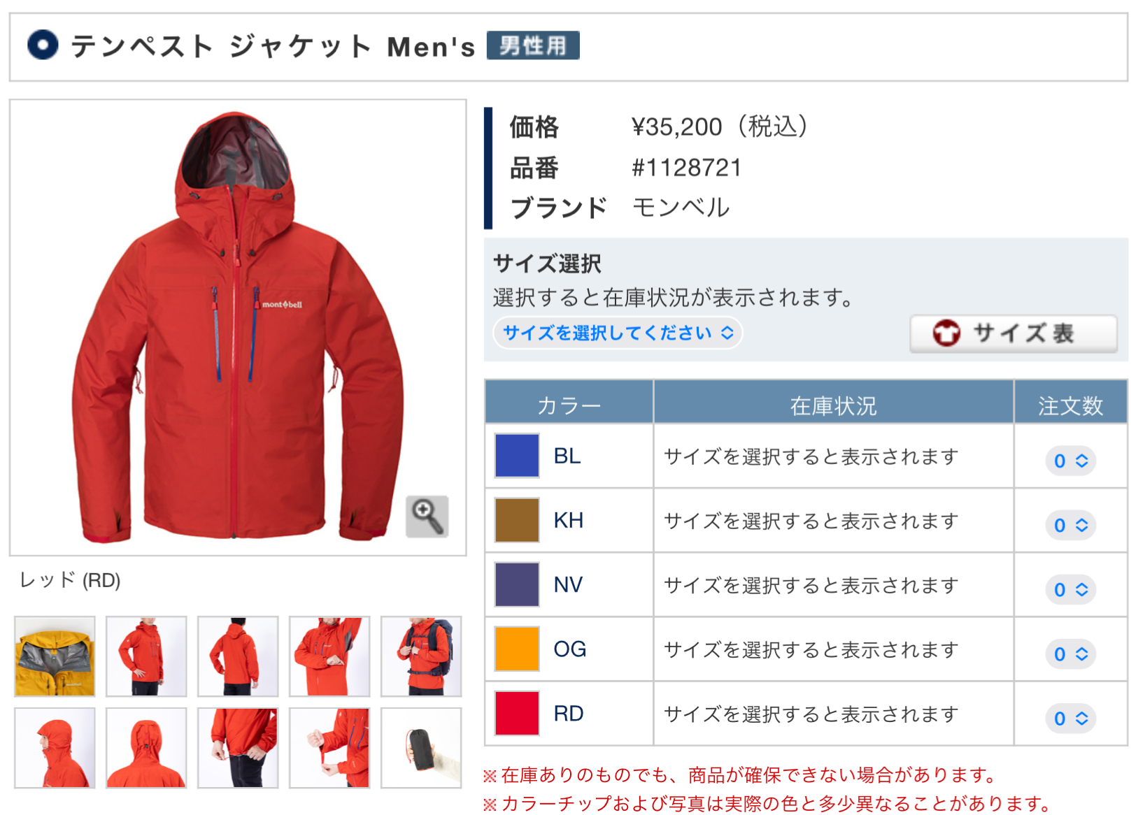Open the KH order quantity selector
This screenshot has height=815, width=1145.
coord(1070,525)
